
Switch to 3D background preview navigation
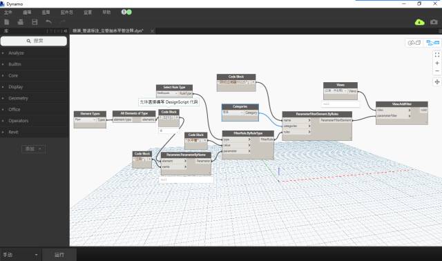pyautogui.click(x=414, y=43)
